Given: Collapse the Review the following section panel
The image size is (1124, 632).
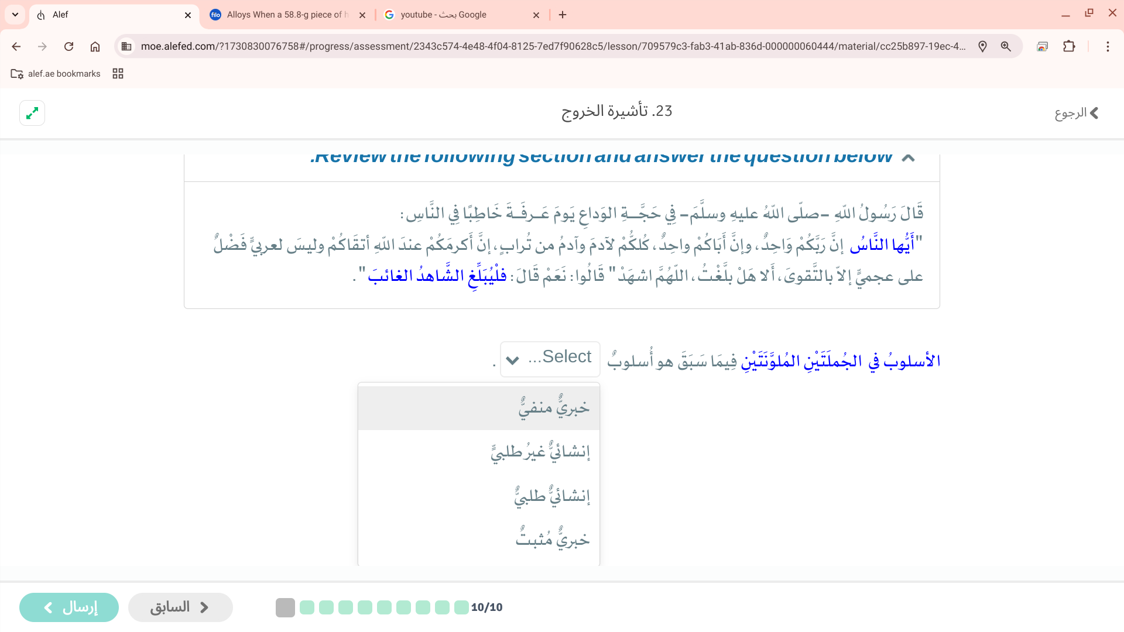Looking at the screenshot, I should (908, 157).
